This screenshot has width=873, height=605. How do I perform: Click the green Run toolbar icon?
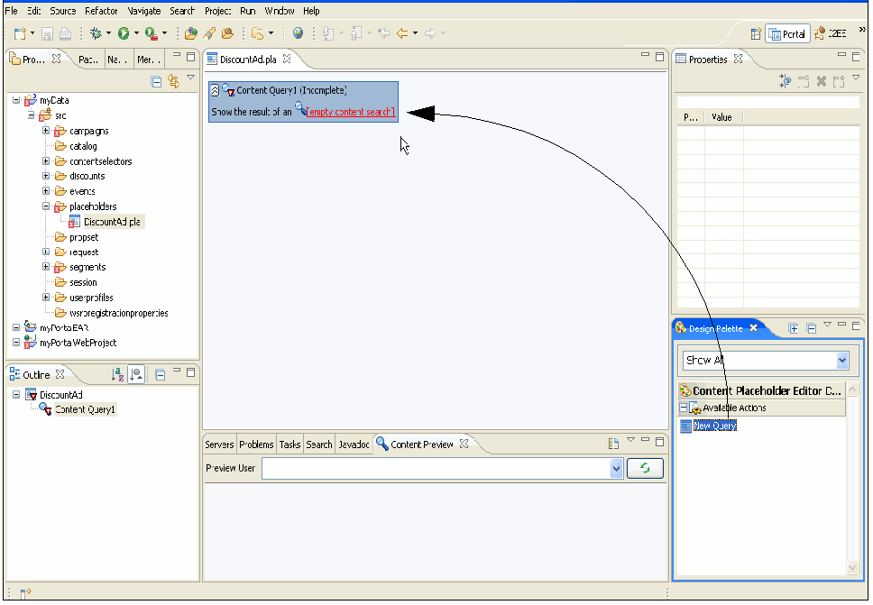coord(124,33)
